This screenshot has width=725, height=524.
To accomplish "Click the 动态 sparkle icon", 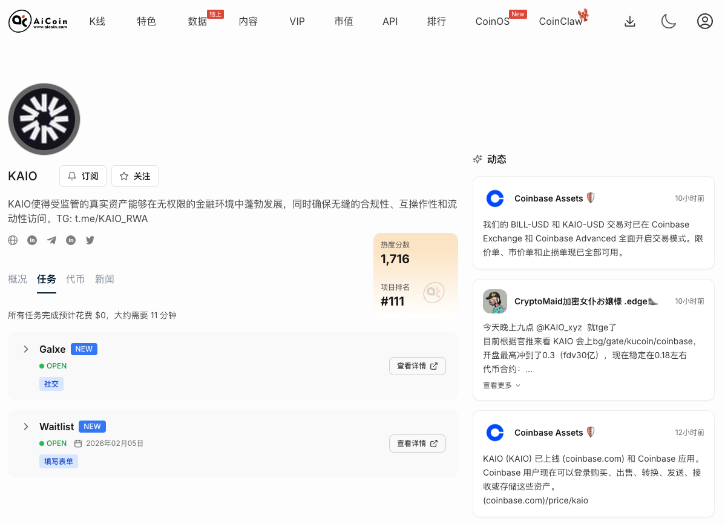I will pyautogui.click(x=477, y=159).
